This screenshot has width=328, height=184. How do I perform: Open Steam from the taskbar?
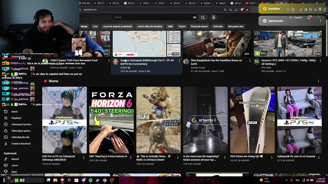[x=97, y=180]
